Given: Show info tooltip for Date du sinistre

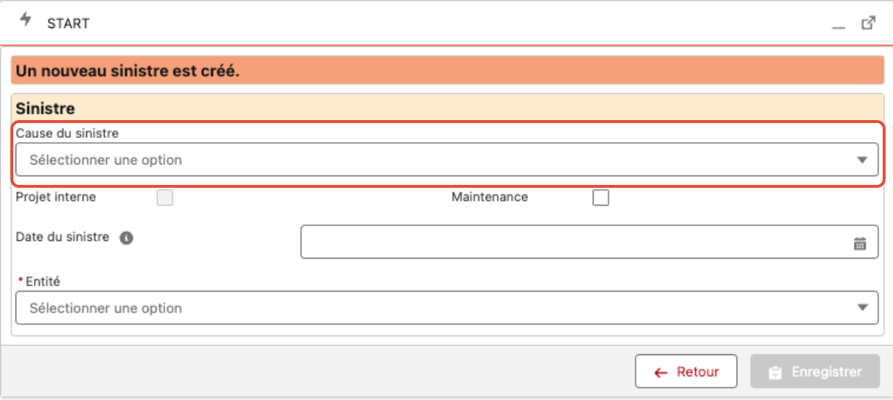Looking at the screenshot, I should click(126, 238).
